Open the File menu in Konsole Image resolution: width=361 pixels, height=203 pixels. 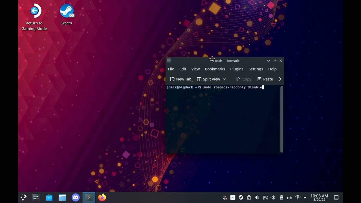tap(171, 69)
